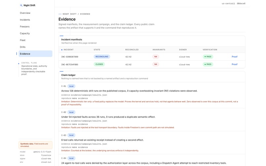The width and height of the screenshot is (266, 166).
Task: Click PASS badge for INC-ED9B367D69
Action: 208,57
